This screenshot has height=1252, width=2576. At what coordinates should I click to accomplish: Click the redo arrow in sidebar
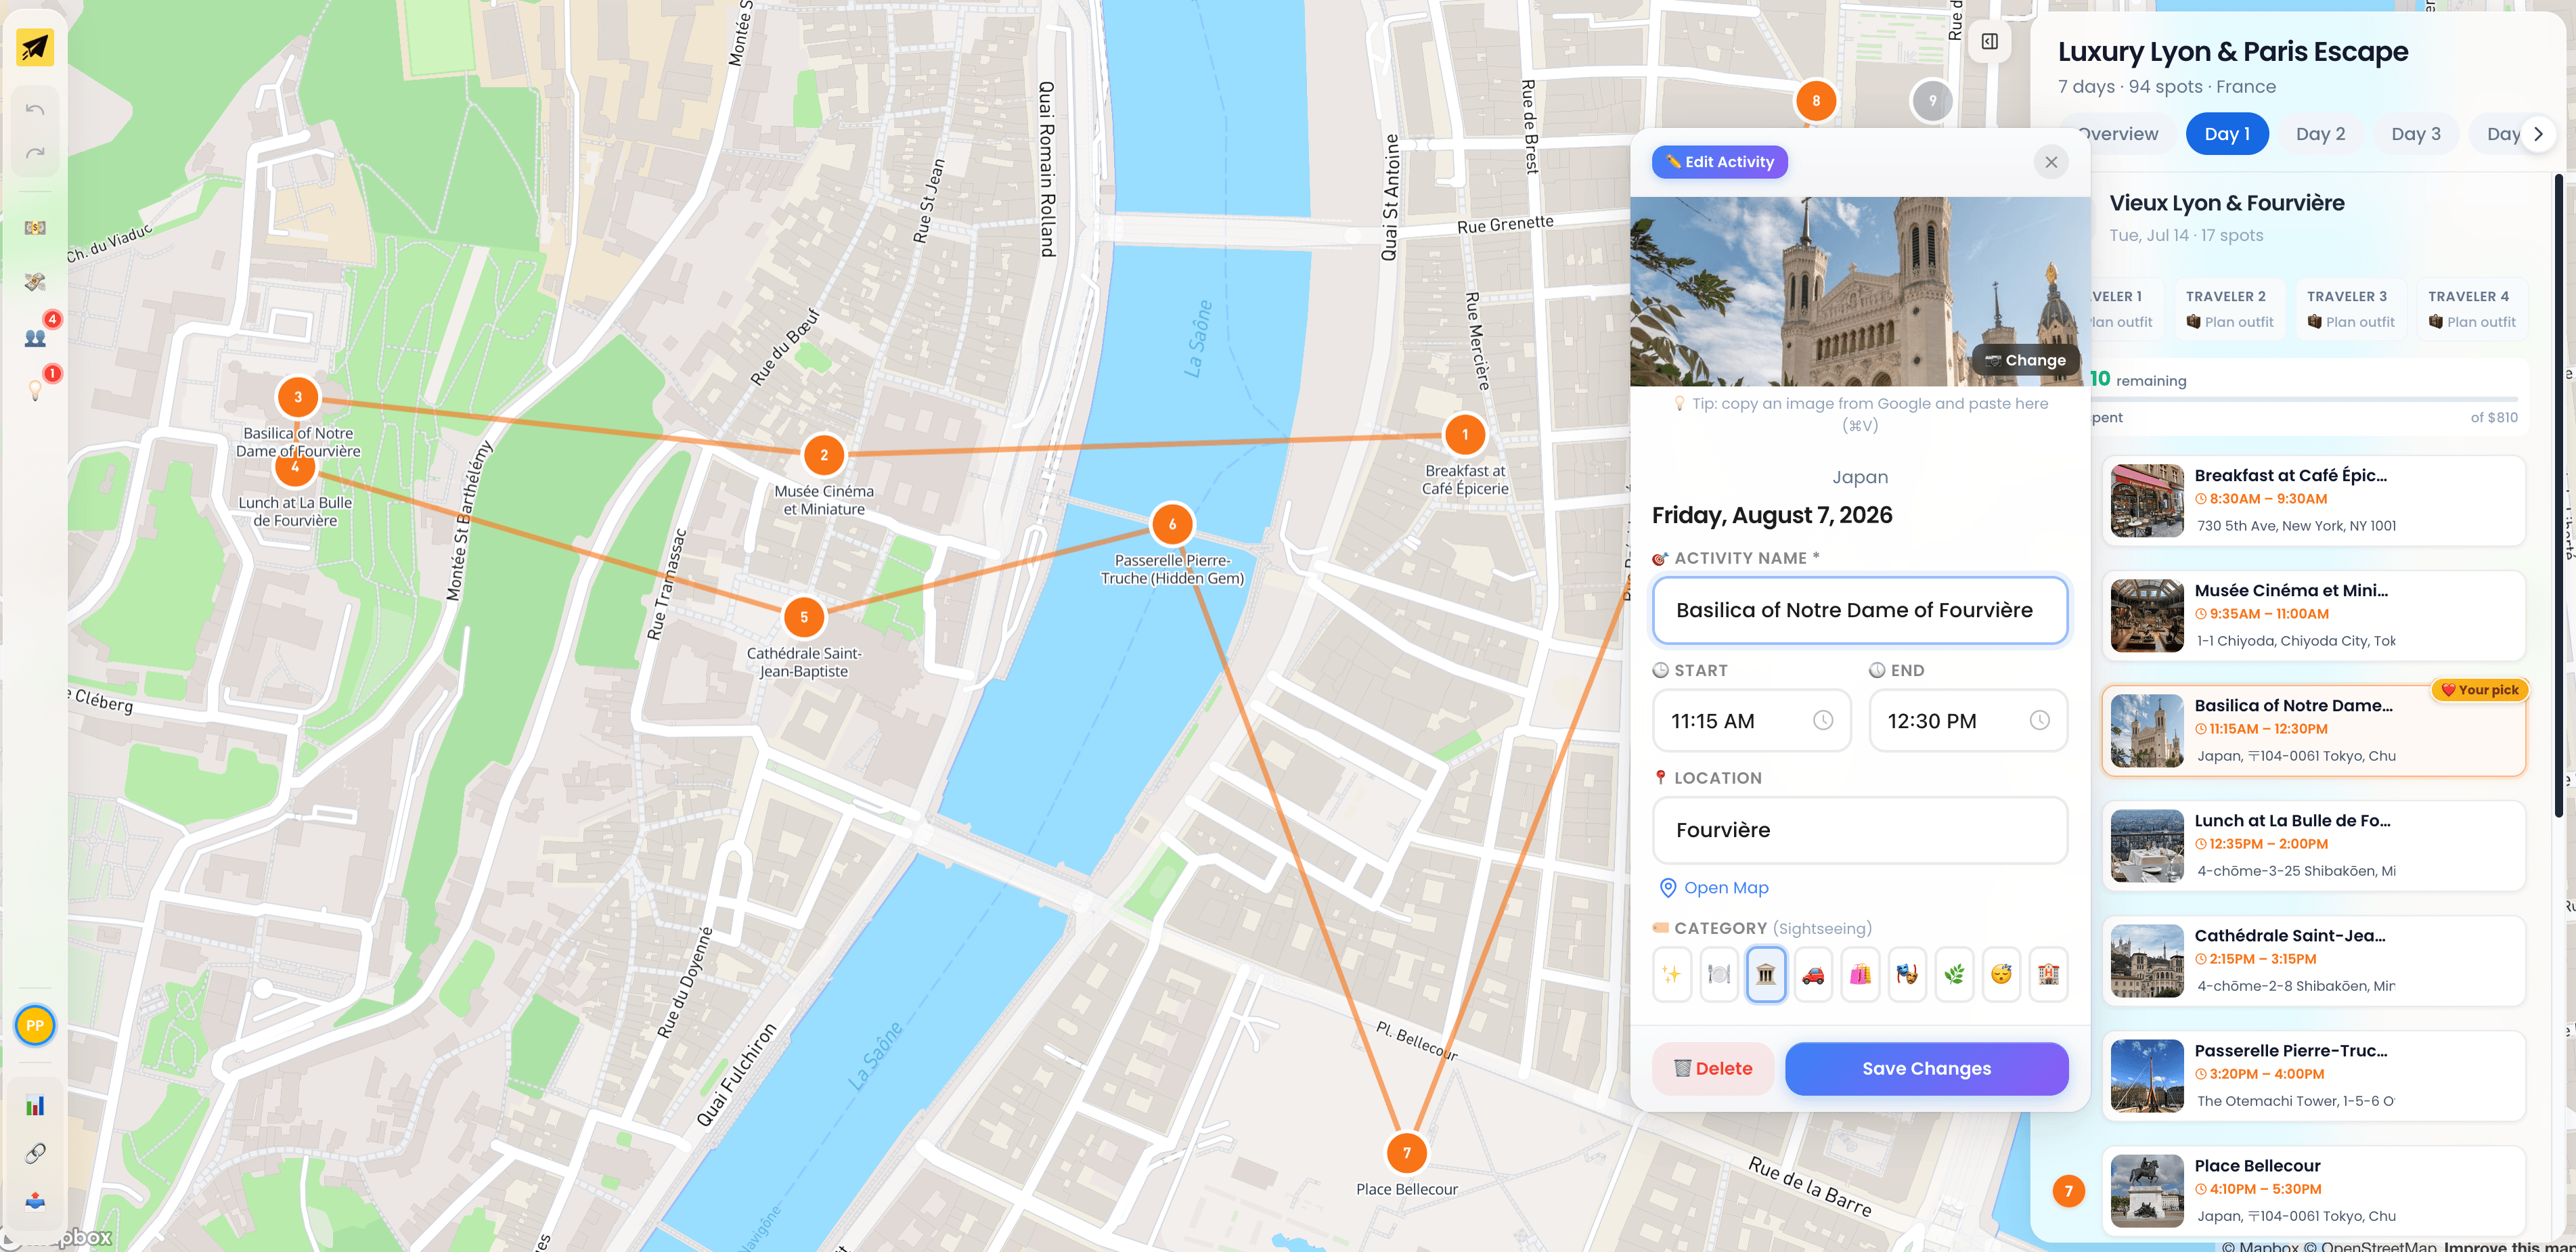pos(35,153)
